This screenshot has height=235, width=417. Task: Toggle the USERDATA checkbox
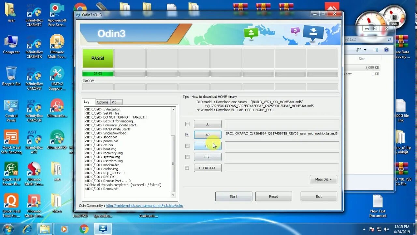(187, 168)
